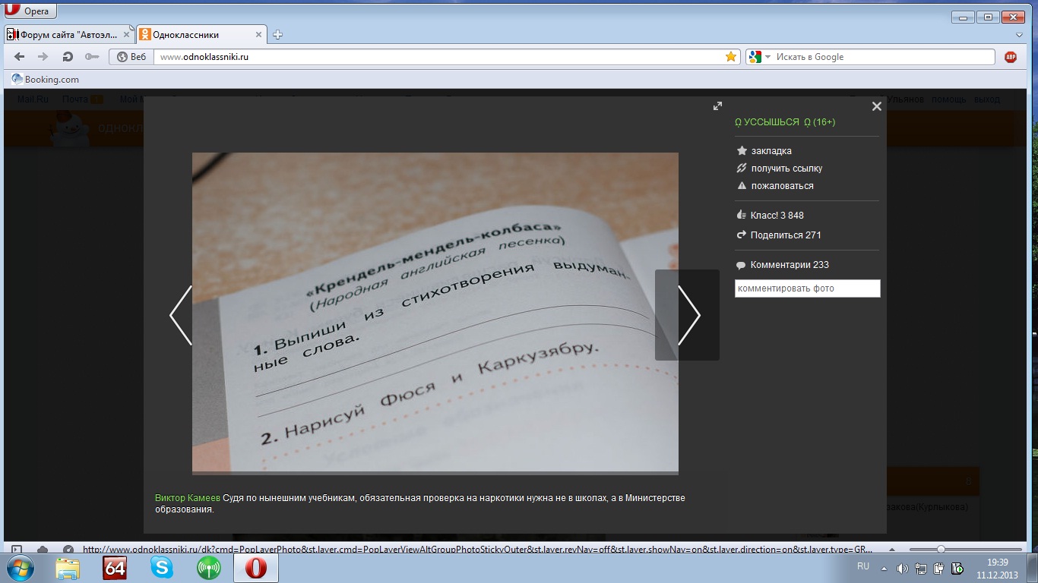Open Комментарии 233 comments
This screenshot has height=583, width=1038.
tap(783, 265)
